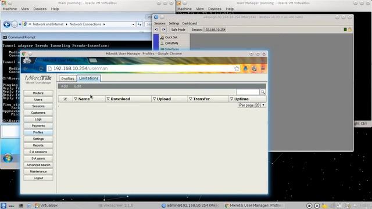This screenshot has width=372, height=209.
Task: Open Dashboard menu in WinBox window
Action: [189, 23]
